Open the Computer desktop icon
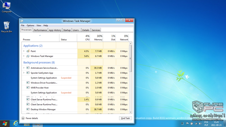 (x=7, y=7)
